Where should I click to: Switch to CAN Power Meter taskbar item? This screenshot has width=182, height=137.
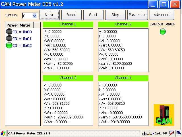[28, 133]
